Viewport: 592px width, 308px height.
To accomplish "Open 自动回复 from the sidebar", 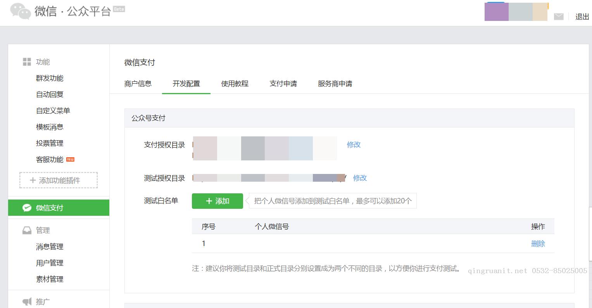I will tap(49, 94).
